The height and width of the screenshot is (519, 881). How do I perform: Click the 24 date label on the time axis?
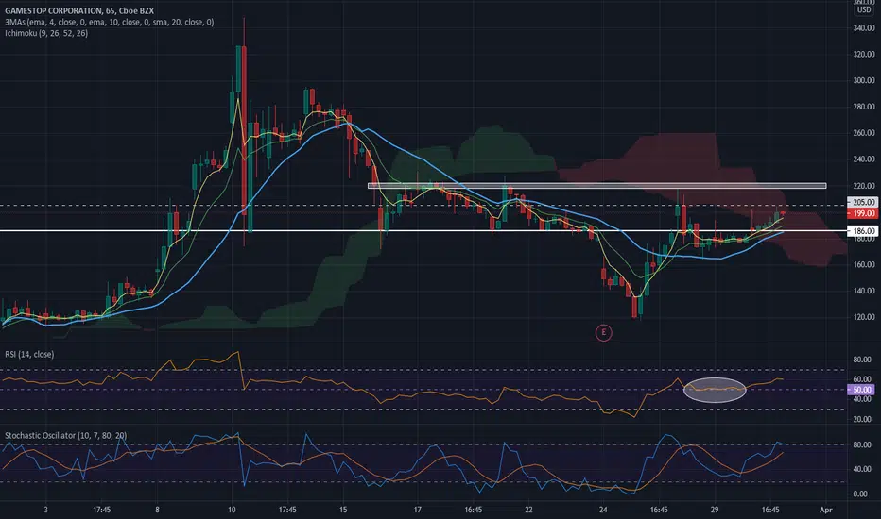(603, 510)
